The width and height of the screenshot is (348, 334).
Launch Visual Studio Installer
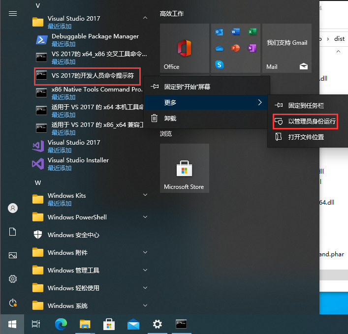coord(70,164)
